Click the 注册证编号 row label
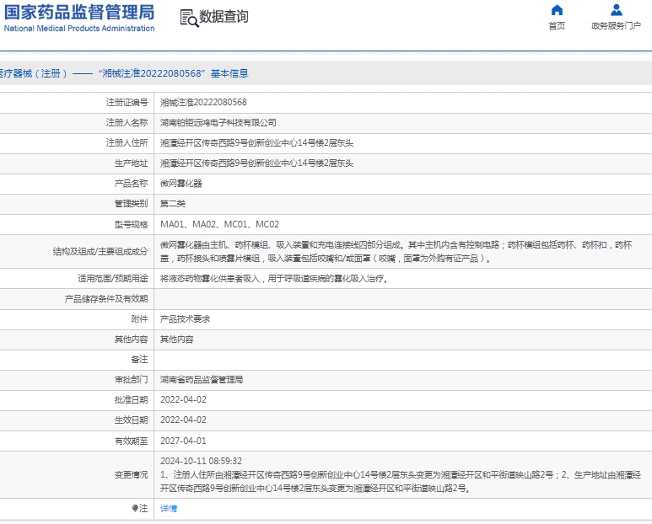Viewport: 652px width, 524px height. [127, 102]
